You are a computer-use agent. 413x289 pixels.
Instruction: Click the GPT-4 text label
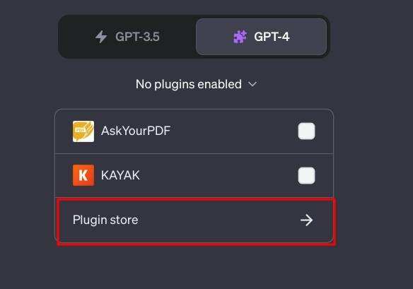coord(272,37)
